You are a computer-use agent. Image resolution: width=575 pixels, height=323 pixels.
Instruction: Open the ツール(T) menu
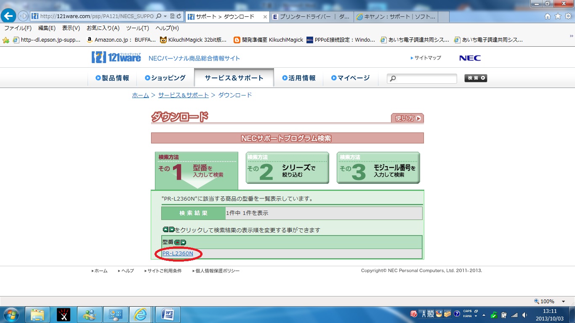(x=138, y=28)
